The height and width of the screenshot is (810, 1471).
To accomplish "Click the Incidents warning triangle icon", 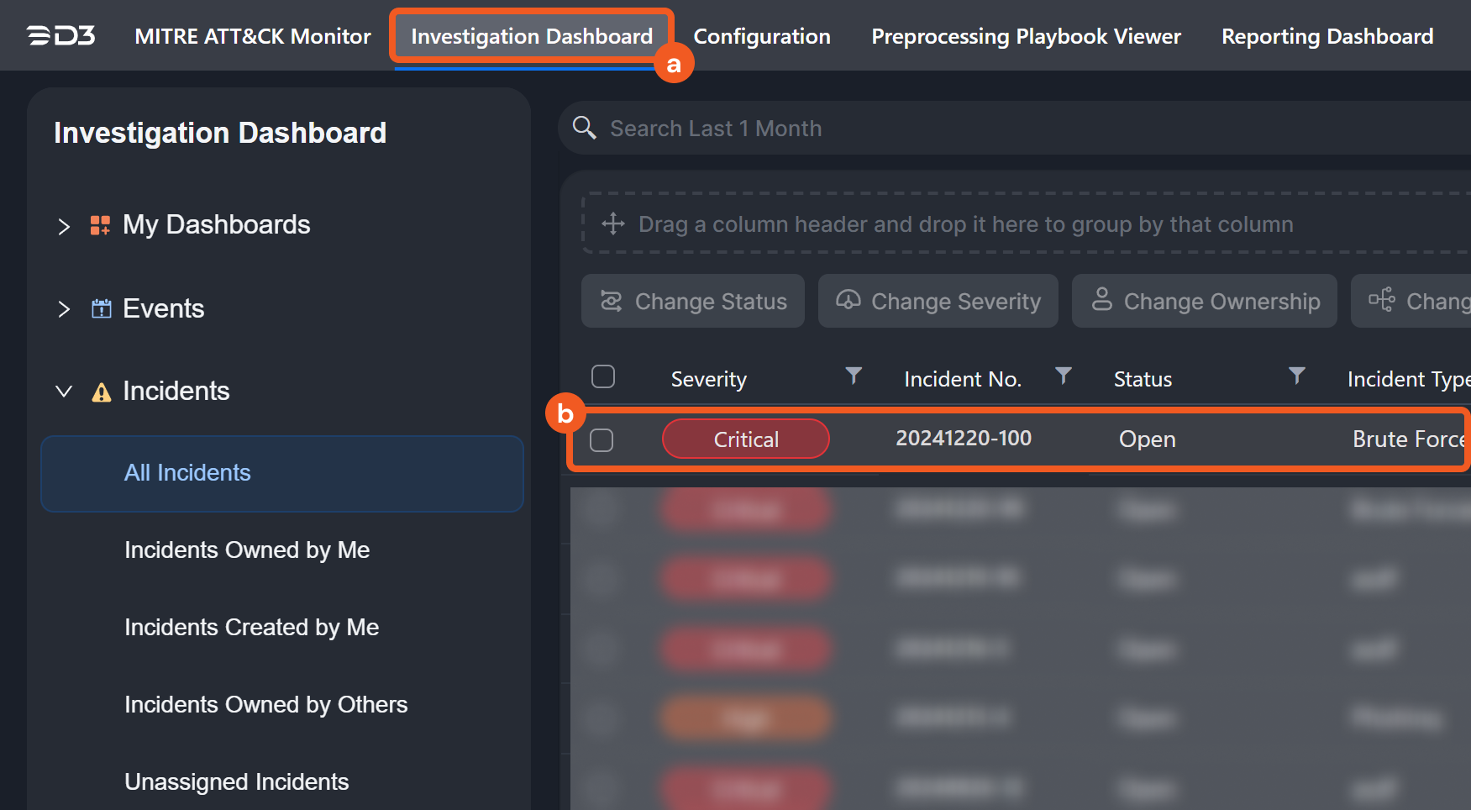I will click(x=101, y=392).
